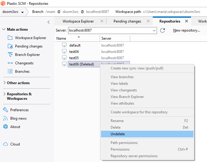Screen dimensions: 207x162
Task: Click the repository icon next to test06 (Deleted)
Action: [x=64, y=64]
